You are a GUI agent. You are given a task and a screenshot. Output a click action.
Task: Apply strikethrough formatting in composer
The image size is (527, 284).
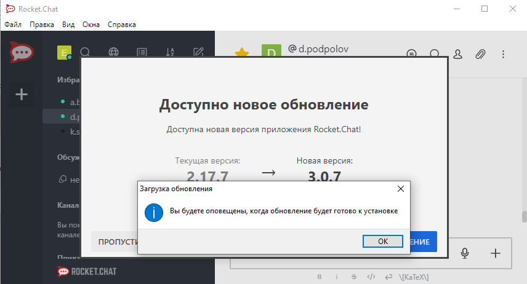pos(353,277)
